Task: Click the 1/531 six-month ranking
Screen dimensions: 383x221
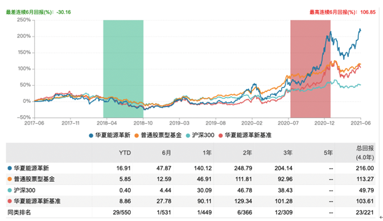Action: [x=164, y=212]
